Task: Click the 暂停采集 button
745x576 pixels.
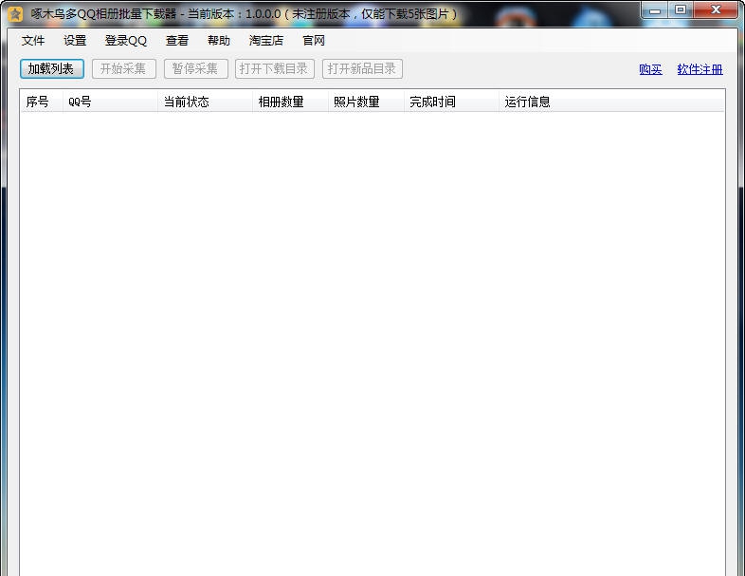Action: pyautogui.click(x=196, y=69)
